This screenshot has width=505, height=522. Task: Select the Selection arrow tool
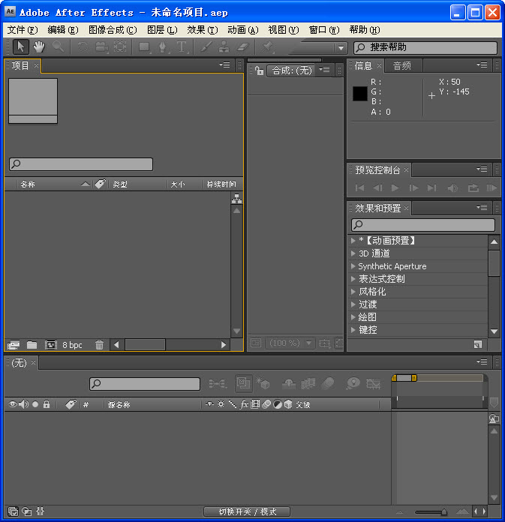pyautogui.click(x=21, y=46)
